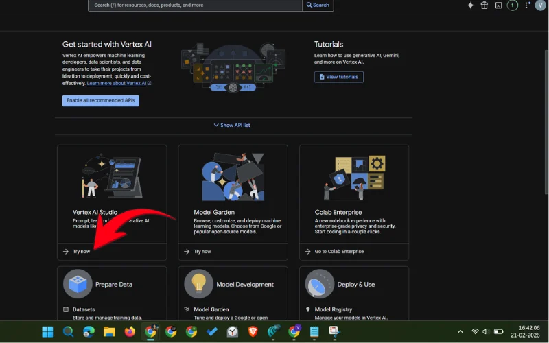Open notifications badge showing 1
Image resolution: width=549 pixels, height=343 pixels.
pos(512,5)
